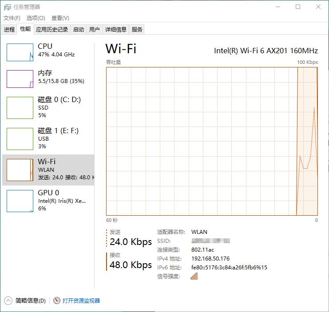Viewport: 329px width, 312px height.
Task: Select the 性能 tab
Action: click(x=25, y=29)
